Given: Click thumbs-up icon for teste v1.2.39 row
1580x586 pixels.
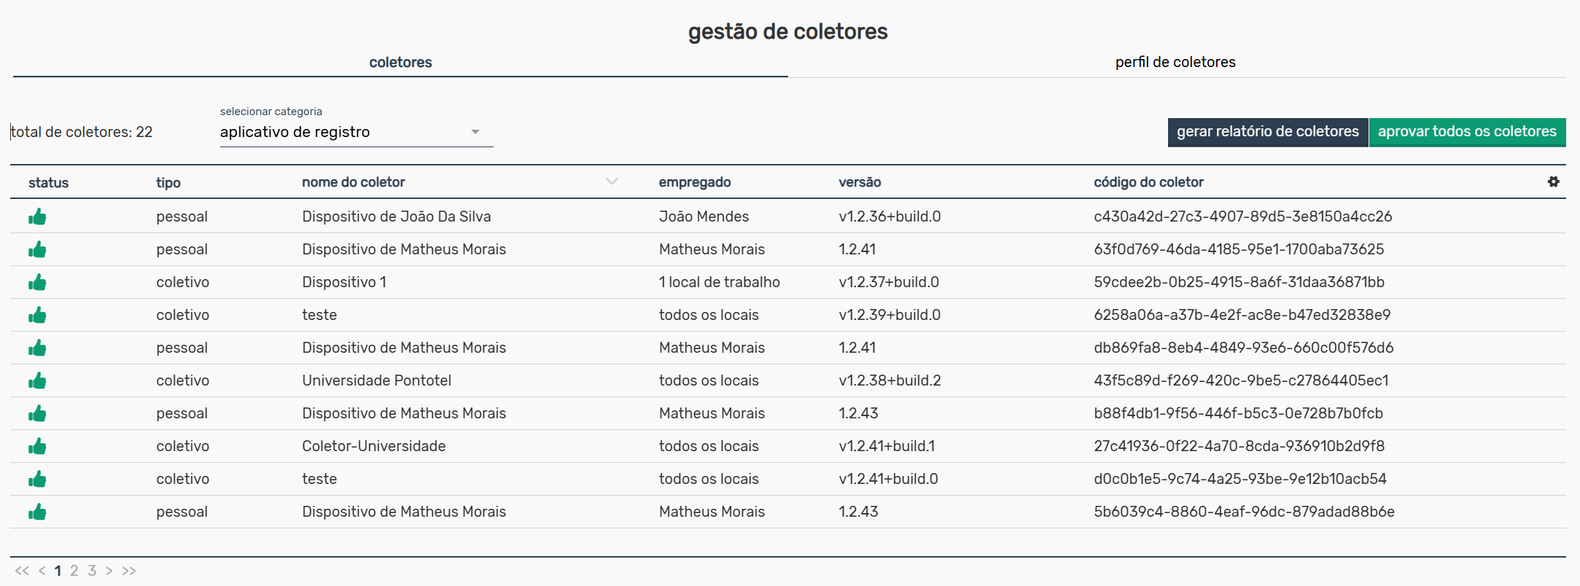Looking at the screenshot, I should pos(37,315).
